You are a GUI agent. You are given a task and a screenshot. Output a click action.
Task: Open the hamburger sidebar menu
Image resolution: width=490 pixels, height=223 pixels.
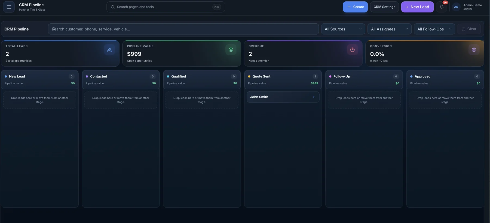click(x=9, y=7)
